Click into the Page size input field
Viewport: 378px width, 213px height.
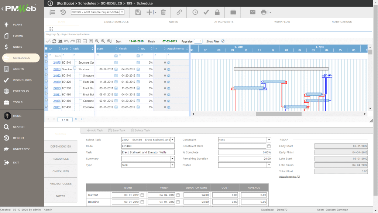198,41
